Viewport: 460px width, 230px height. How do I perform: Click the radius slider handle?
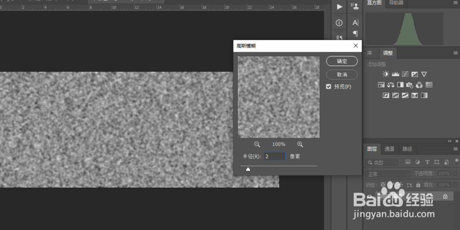coord(248,169)
